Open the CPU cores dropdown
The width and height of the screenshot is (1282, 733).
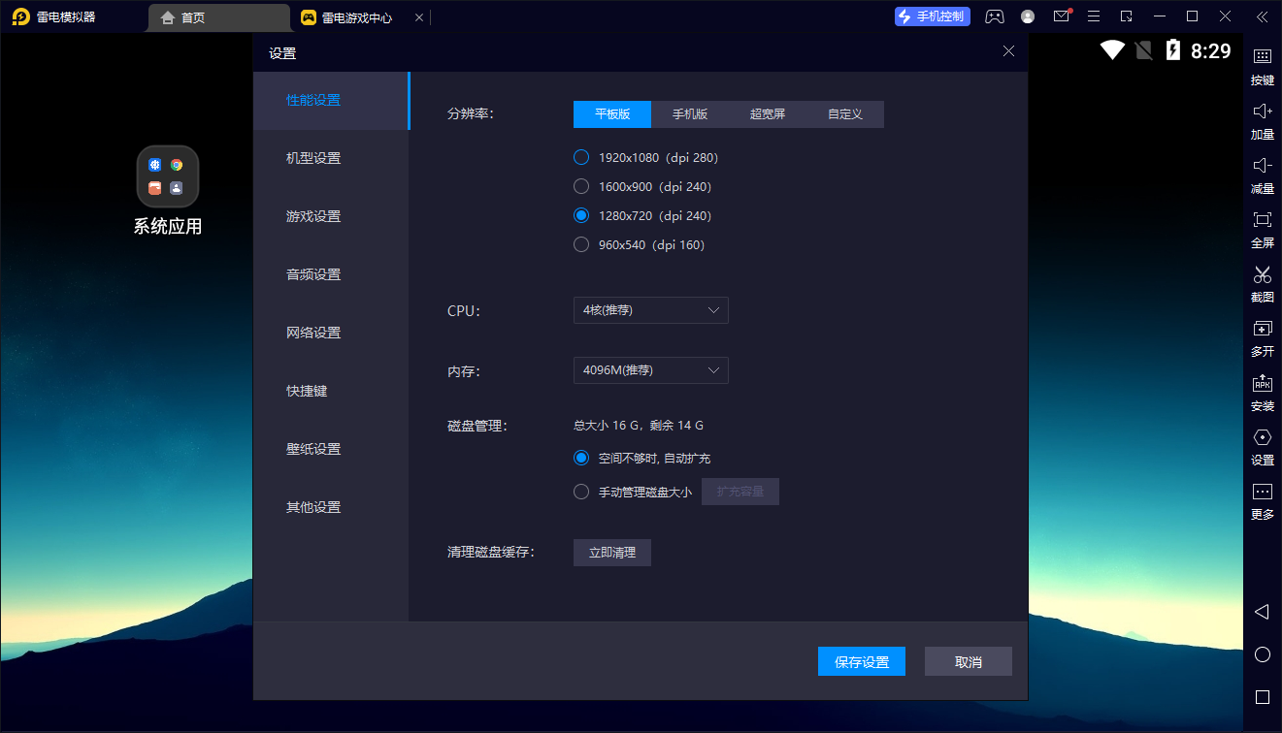pos(650,310)
